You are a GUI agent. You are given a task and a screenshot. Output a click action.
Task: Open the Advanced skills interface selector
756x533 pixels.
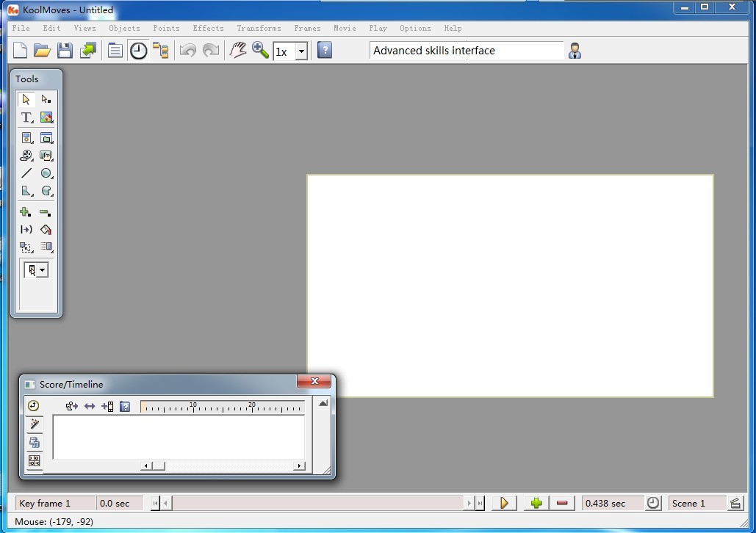click(x=467, y=51)
